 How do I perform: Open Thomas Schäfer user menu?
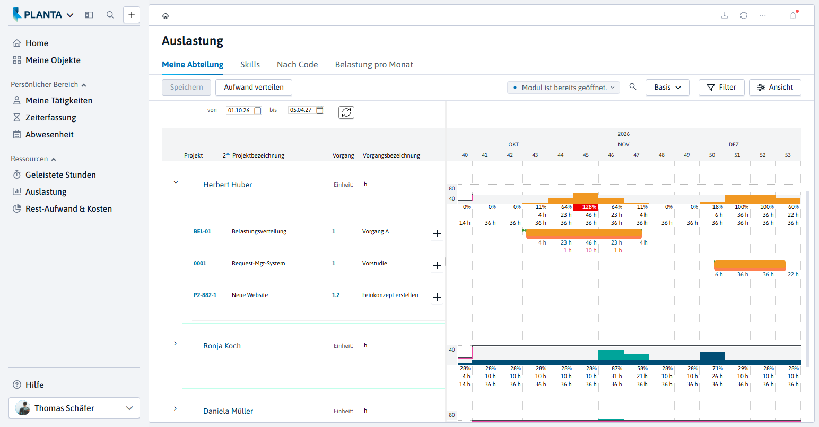click(74, 408)
